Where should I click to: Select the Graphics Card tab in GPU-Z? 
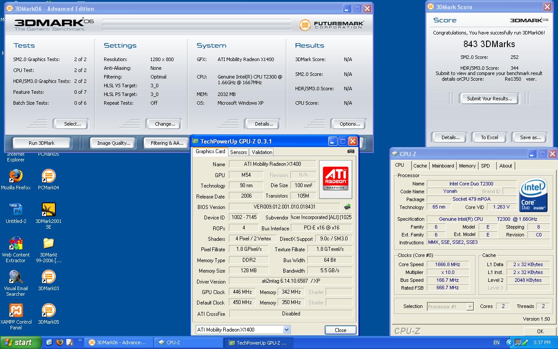pos(210,151)
